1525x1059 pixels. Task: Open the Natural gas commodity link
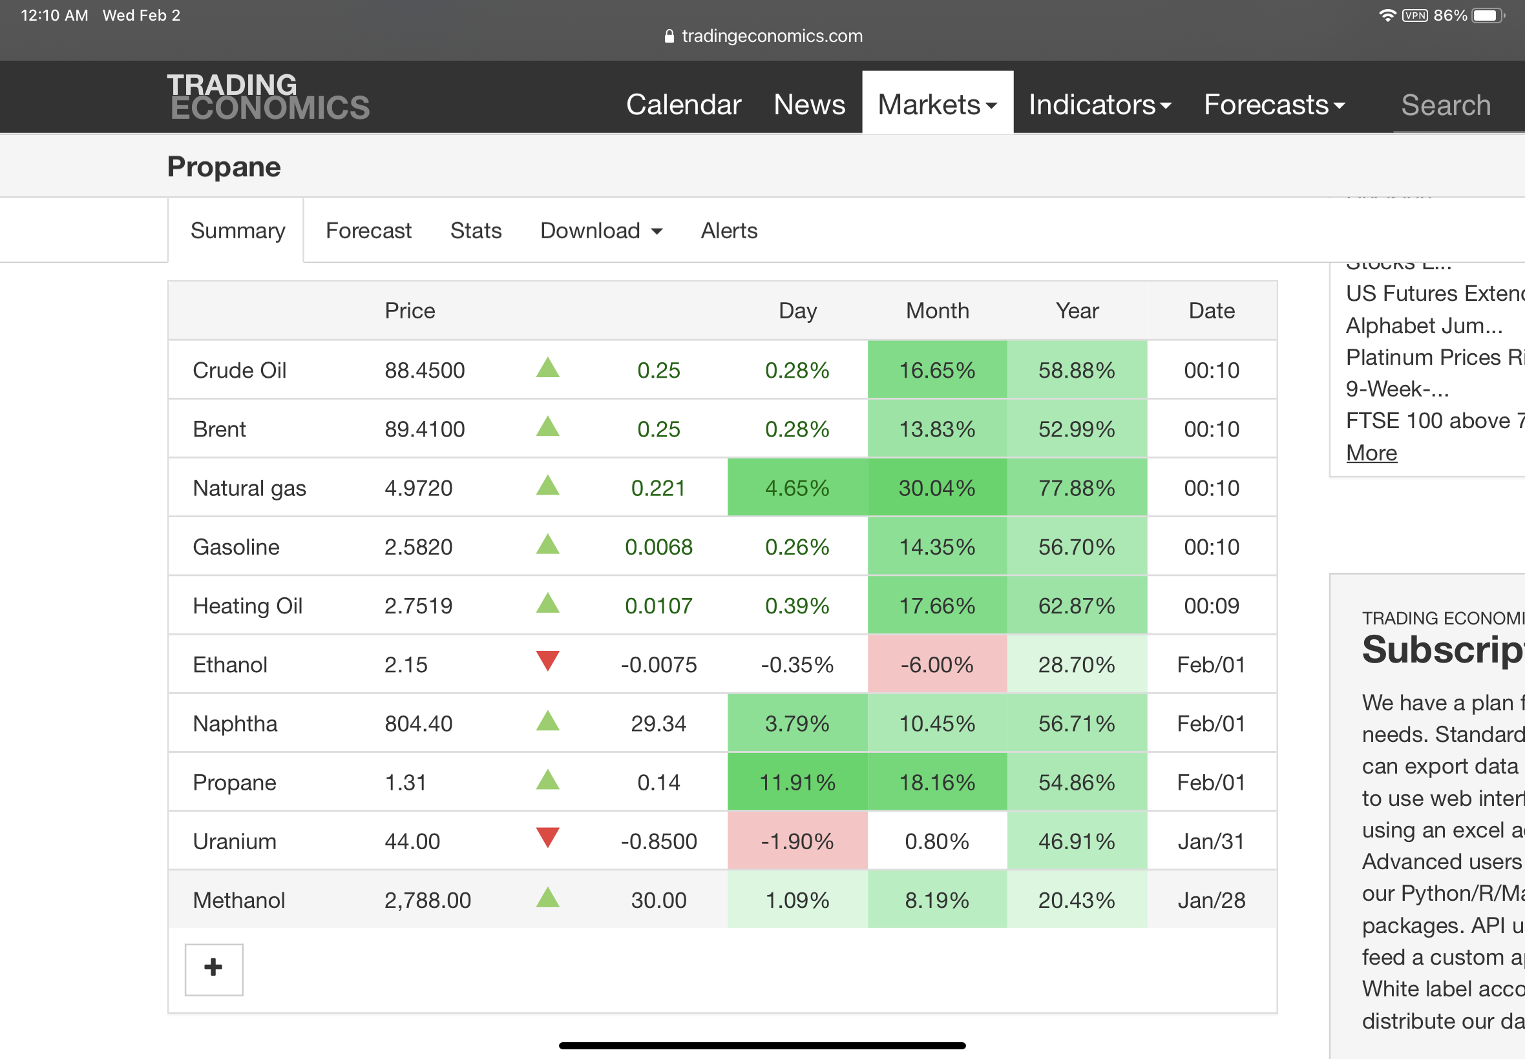tap(249, 488)
